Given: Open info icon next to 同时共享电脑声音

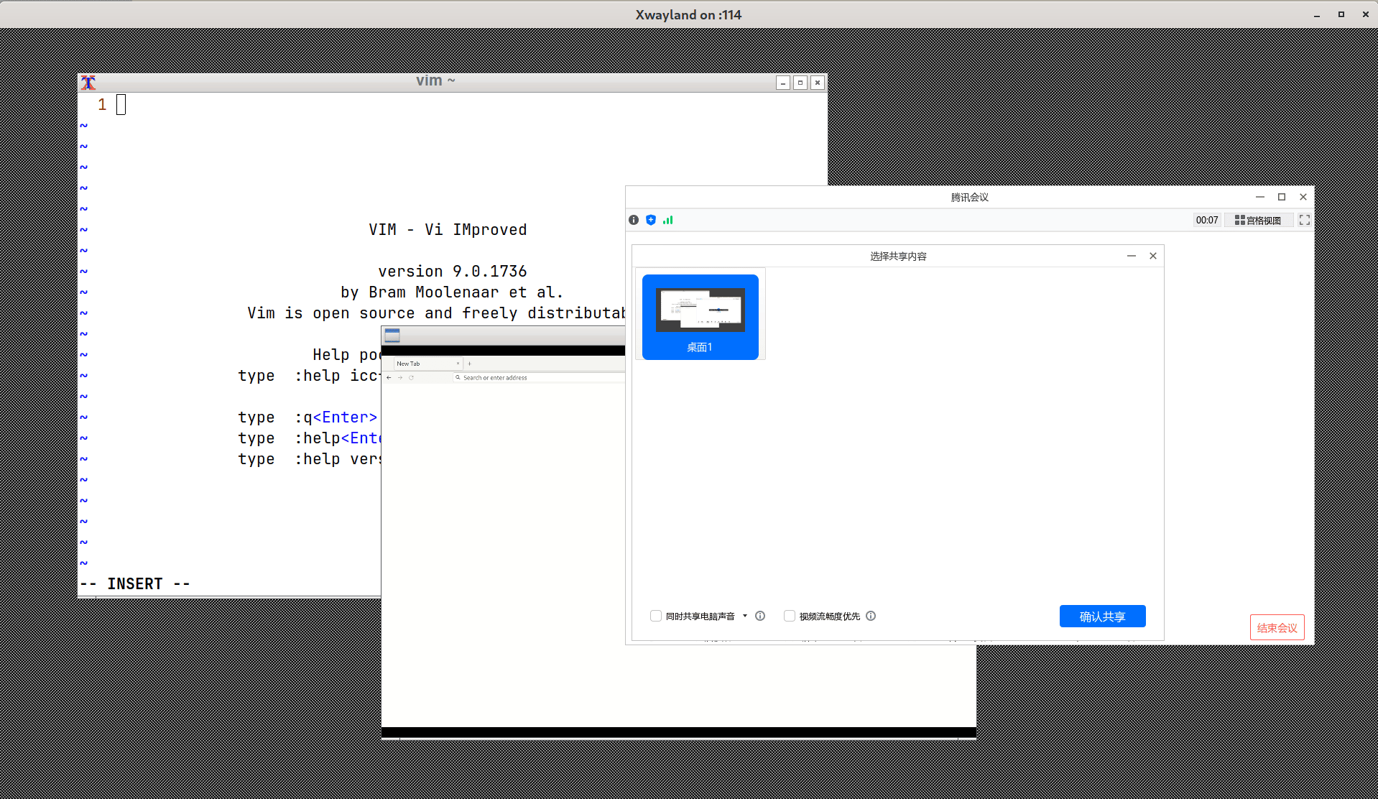Looking at the screenshot, I should click(x=760, y=616).
